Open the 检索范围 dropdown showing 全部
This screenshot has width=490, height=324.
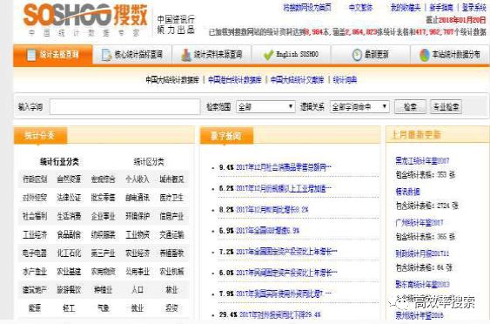click(265, 107)
